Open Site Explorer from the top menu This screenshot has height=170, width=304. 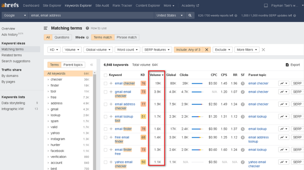point(52,6)
